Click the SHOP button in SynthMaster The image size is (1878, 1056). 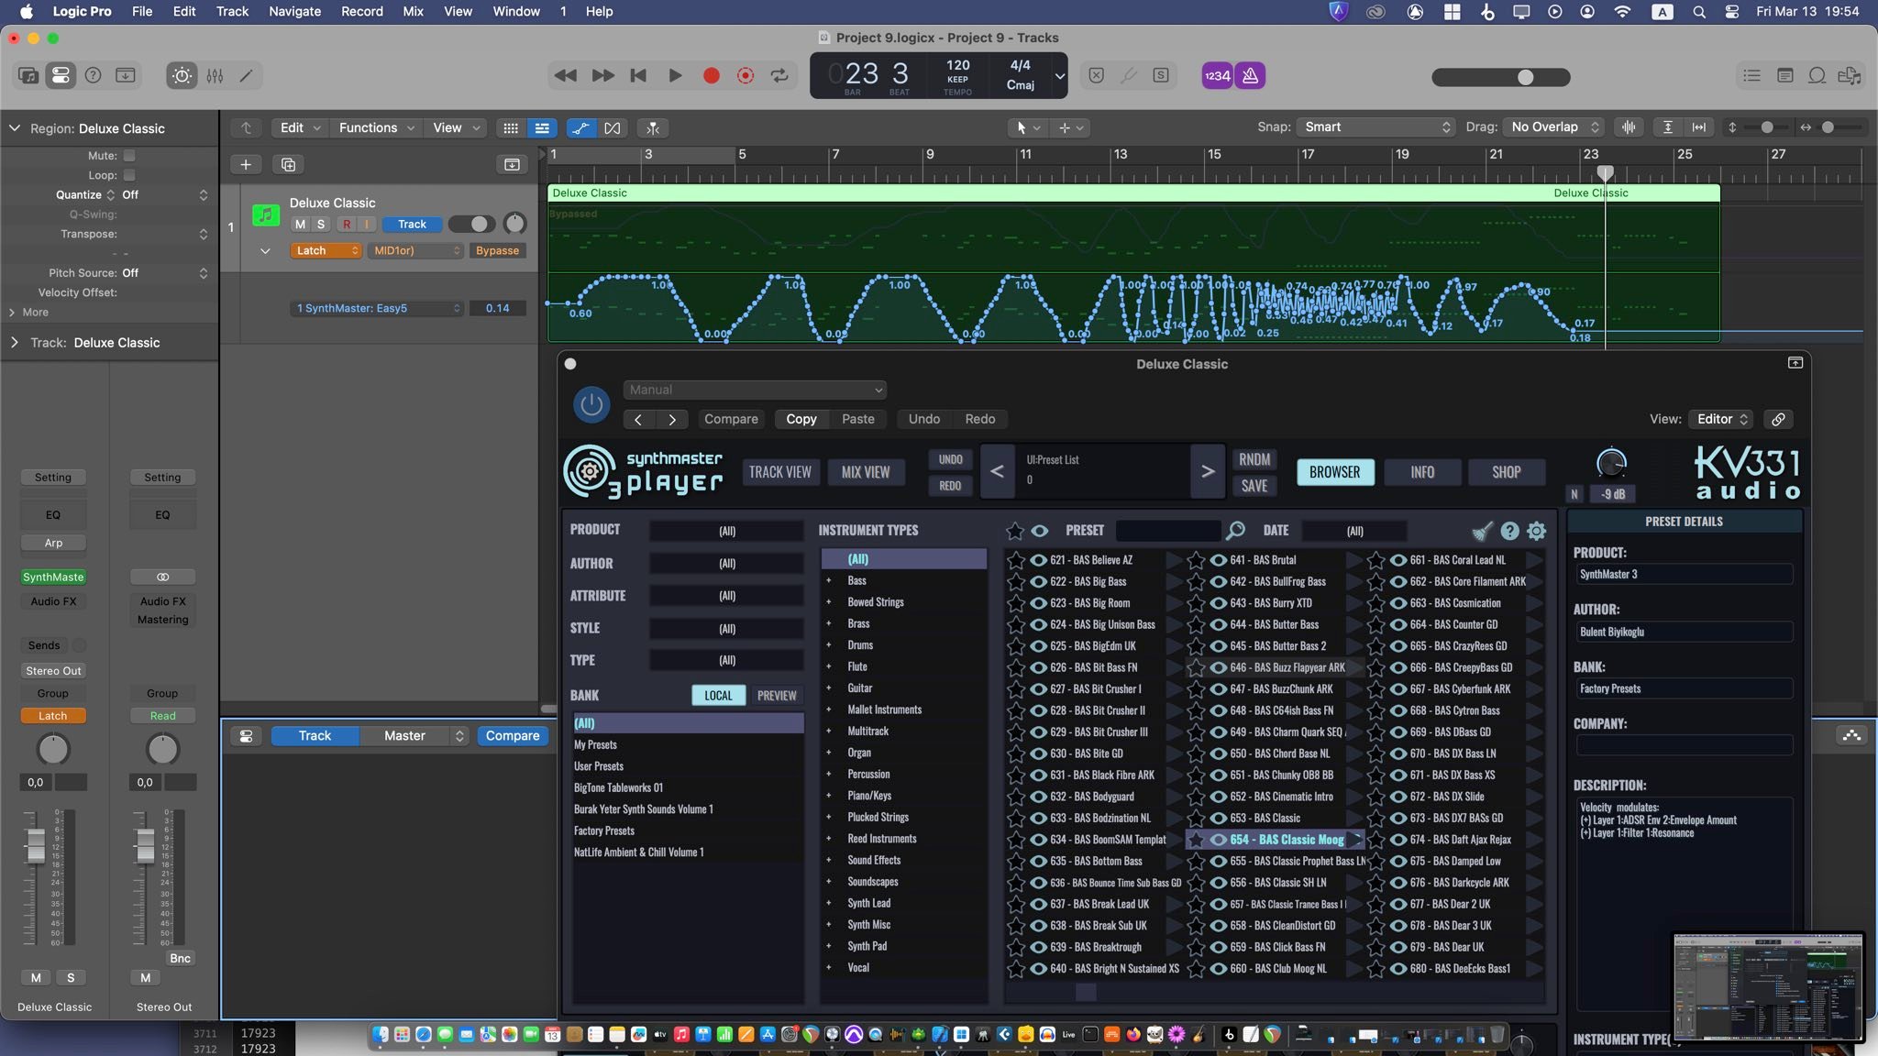(1506, 472)
